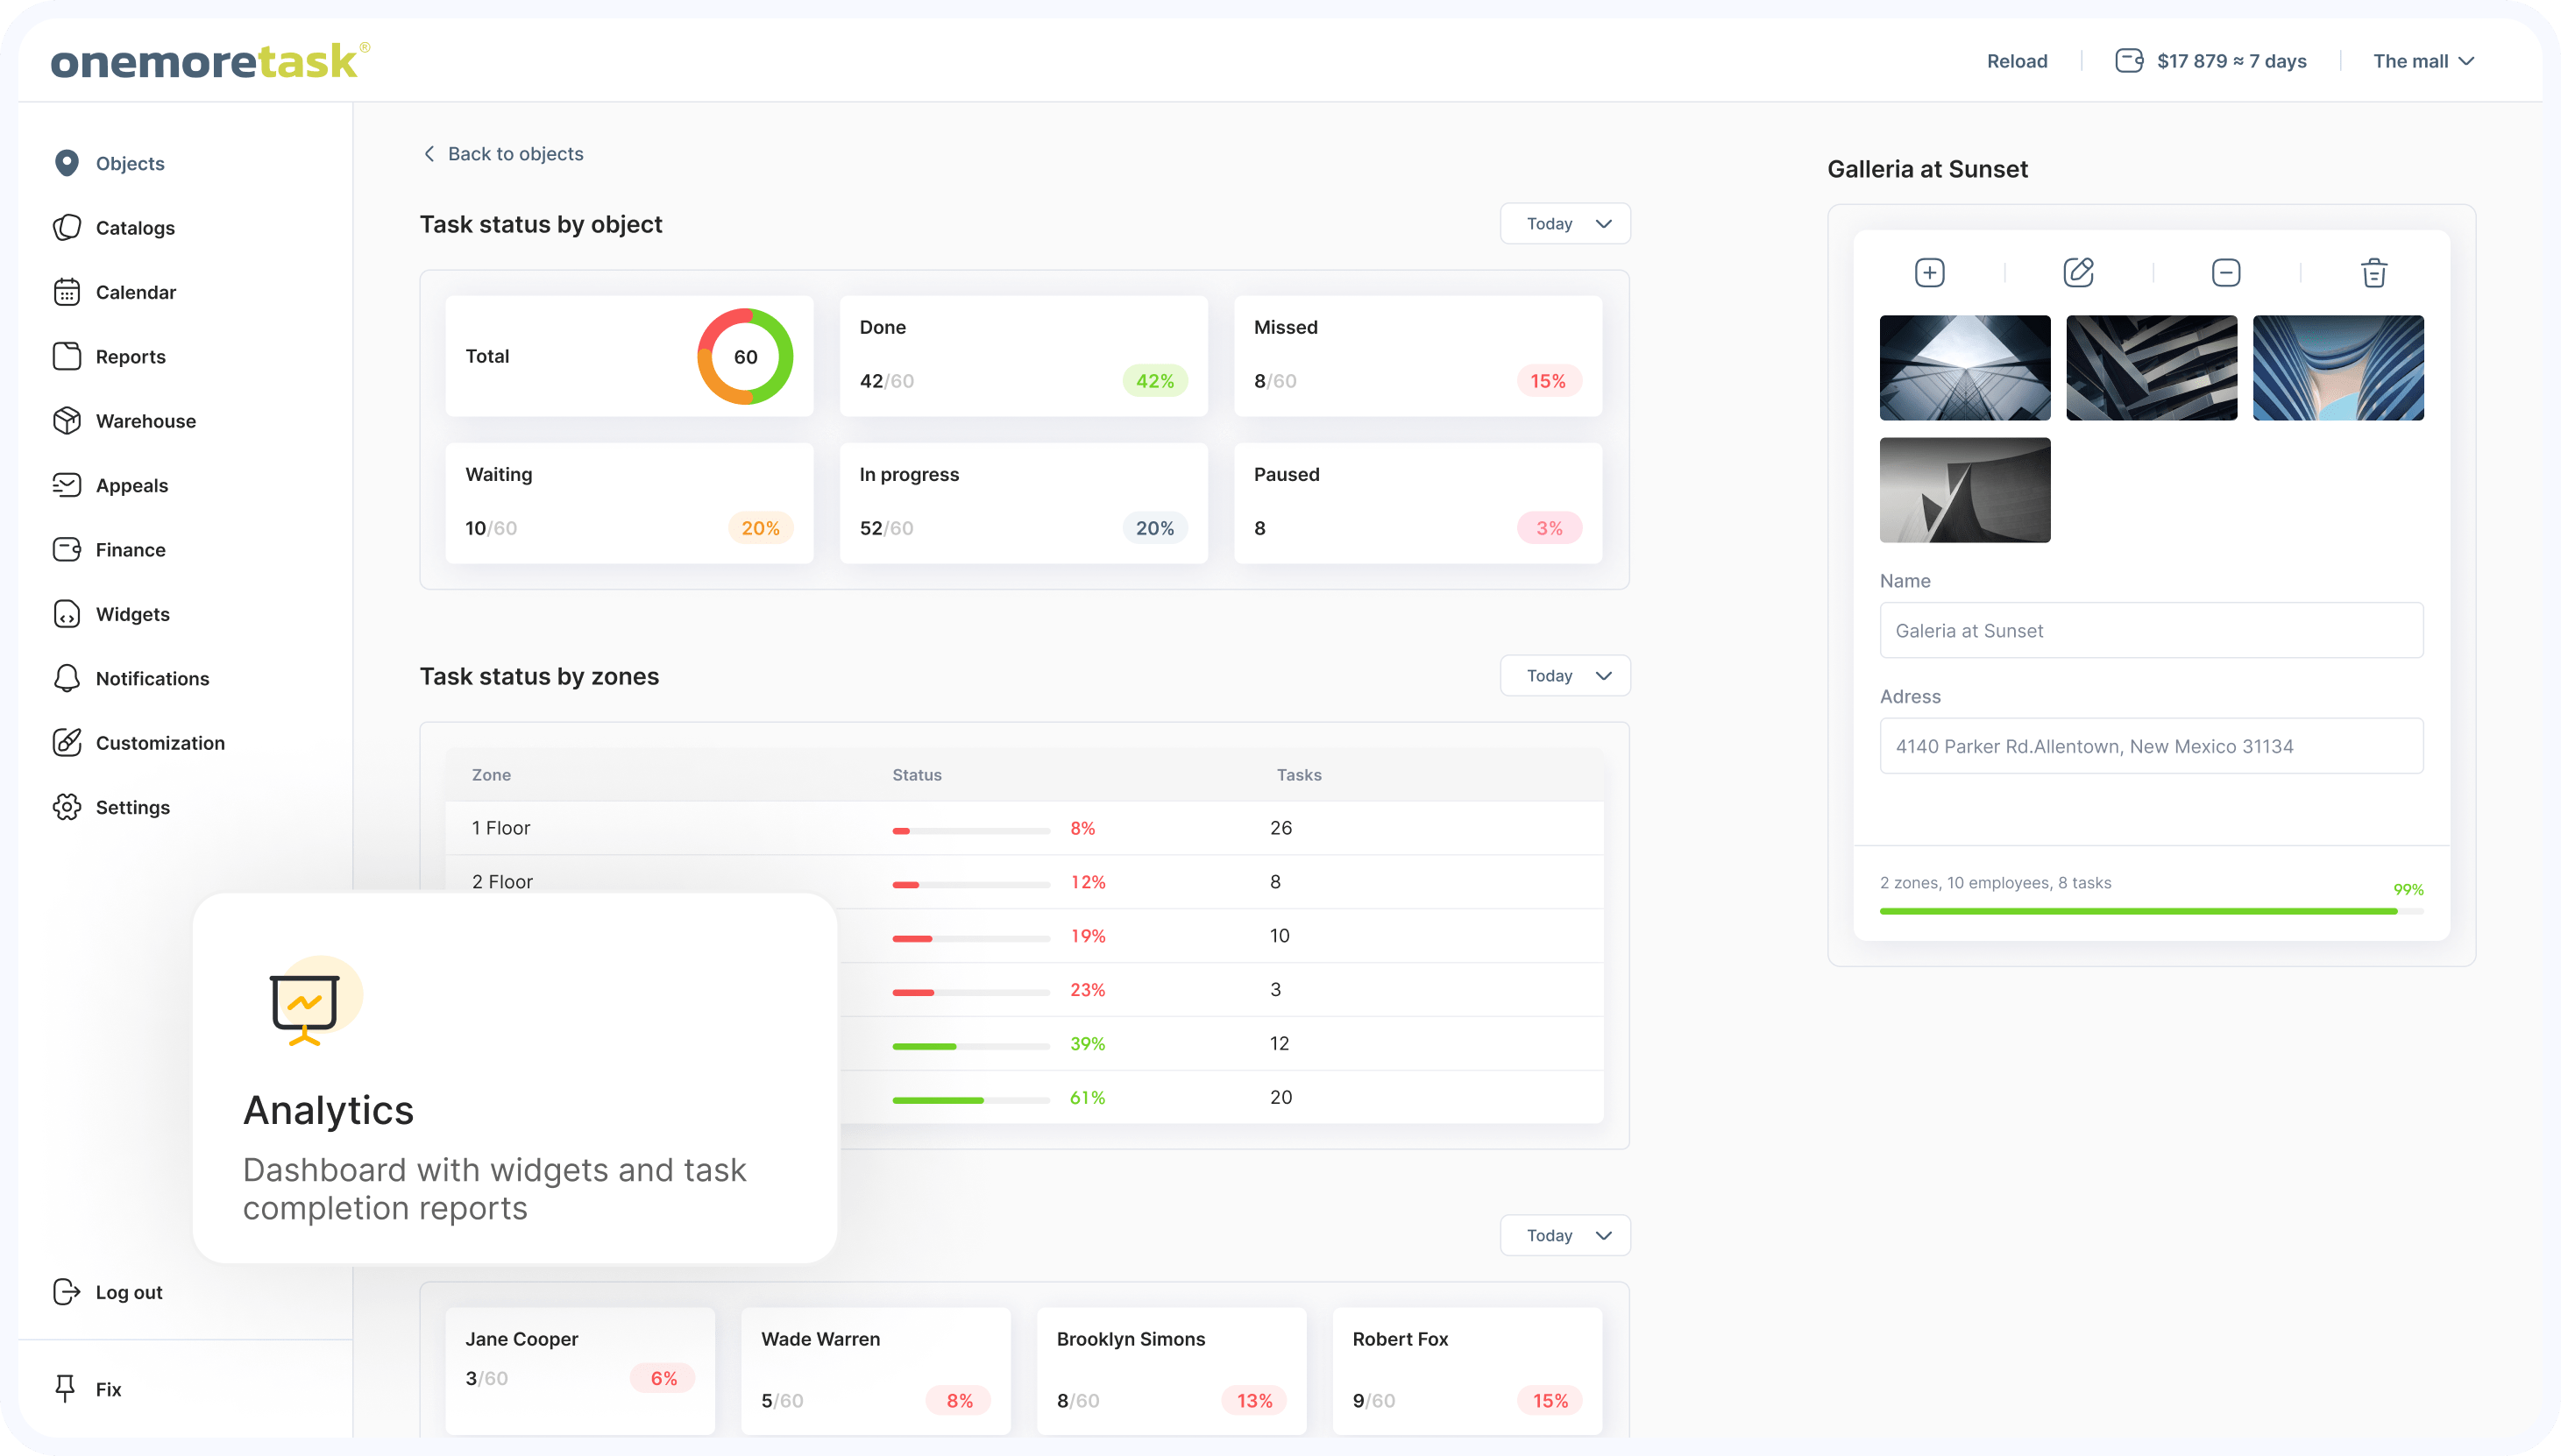Image resolution: width=2561 pixels, height=1456 pixels.
Task: Click the minus icon in object card
Action: click(x=2224, y=272)
